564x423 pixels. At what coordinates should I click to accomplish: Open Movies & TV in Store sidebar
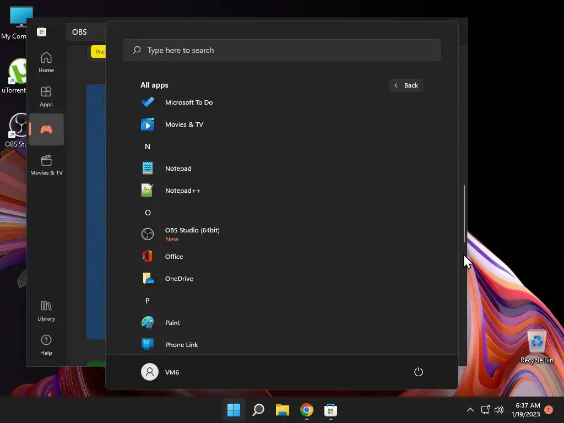(46, 165)
